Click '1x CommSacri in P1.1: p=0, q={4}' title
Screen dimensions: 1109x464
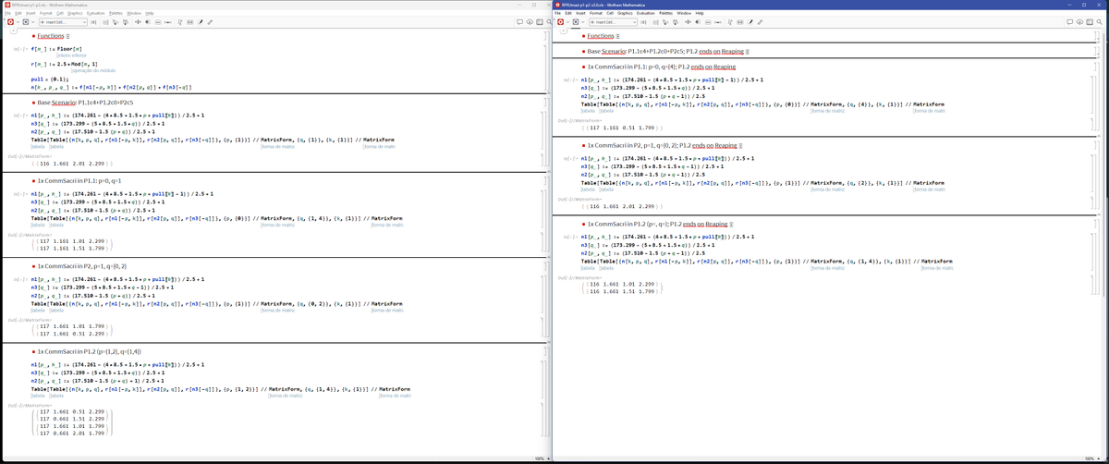661,67
